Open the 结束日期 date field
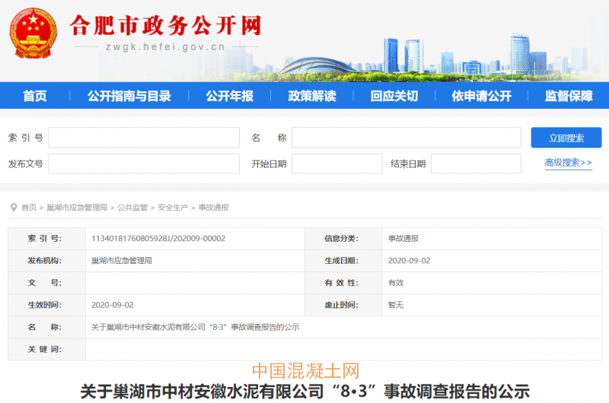 (x=476, y=163)
